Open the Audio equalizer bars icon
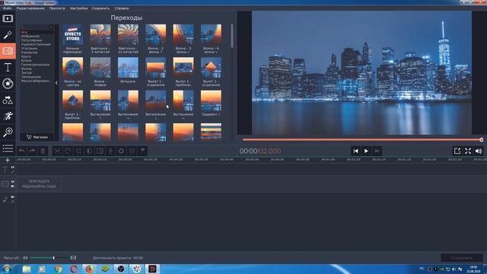The width and height of the screenshot is (487, 274). [x=132, y=151]
